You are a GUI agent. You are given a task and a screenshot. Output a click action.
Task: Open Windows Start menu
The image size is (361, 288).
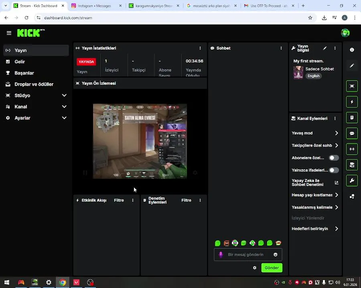[7, 282]
